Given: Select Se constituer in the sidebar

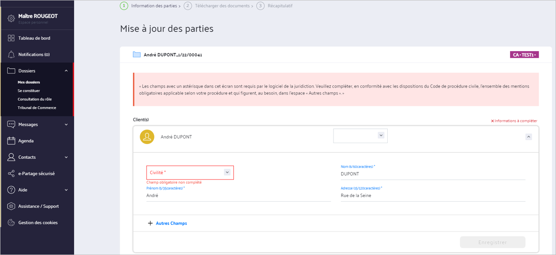Looking at the screenshot, I should [x=29, y=91].
